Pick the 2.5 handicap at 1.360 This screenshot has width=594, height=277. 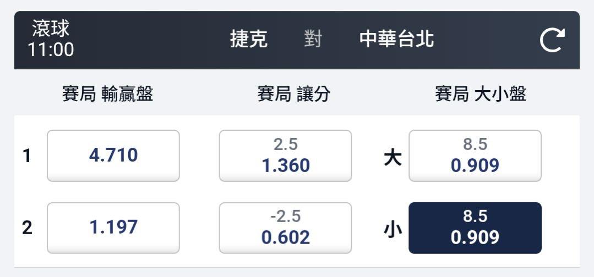click(x=285, y=156)
